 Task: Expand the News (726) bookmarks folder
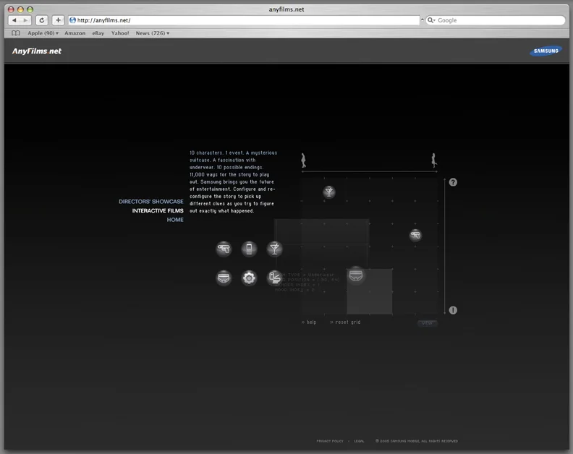(153, 33)
